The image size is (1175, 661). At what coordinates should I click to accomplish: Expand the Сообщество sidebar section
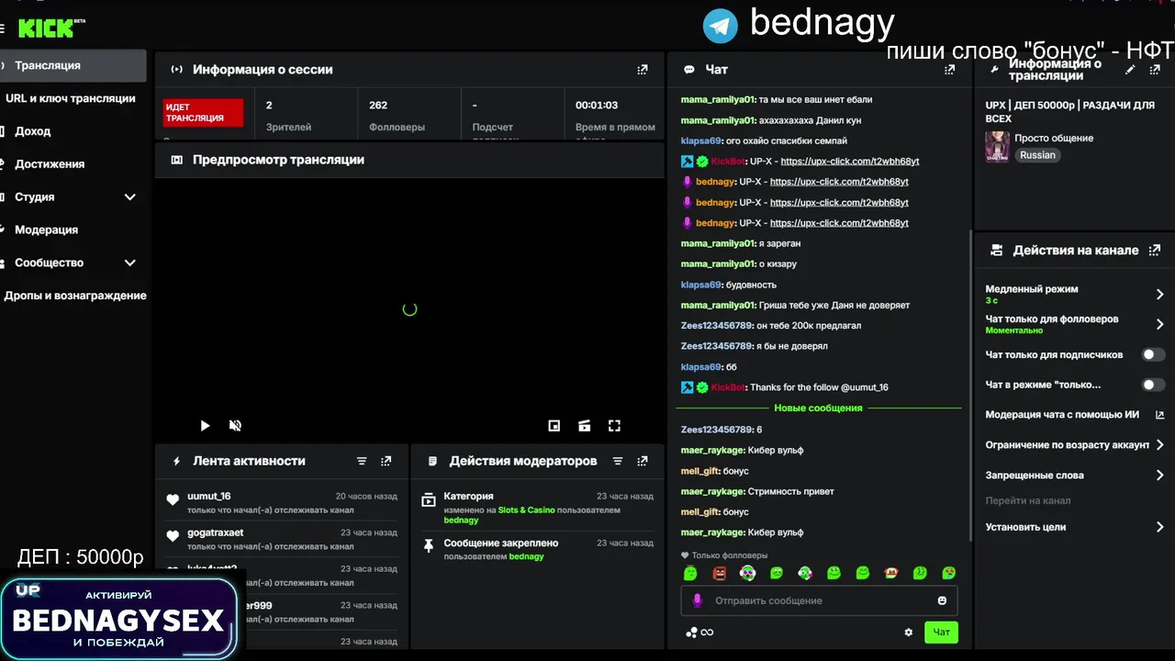coord(129,263)
